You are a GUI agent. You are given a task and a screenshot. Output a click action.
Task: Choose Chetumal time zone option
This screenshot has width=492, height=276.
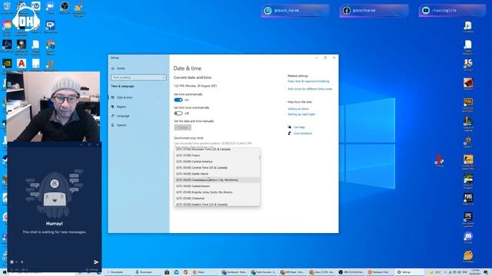tap(217, 199)
